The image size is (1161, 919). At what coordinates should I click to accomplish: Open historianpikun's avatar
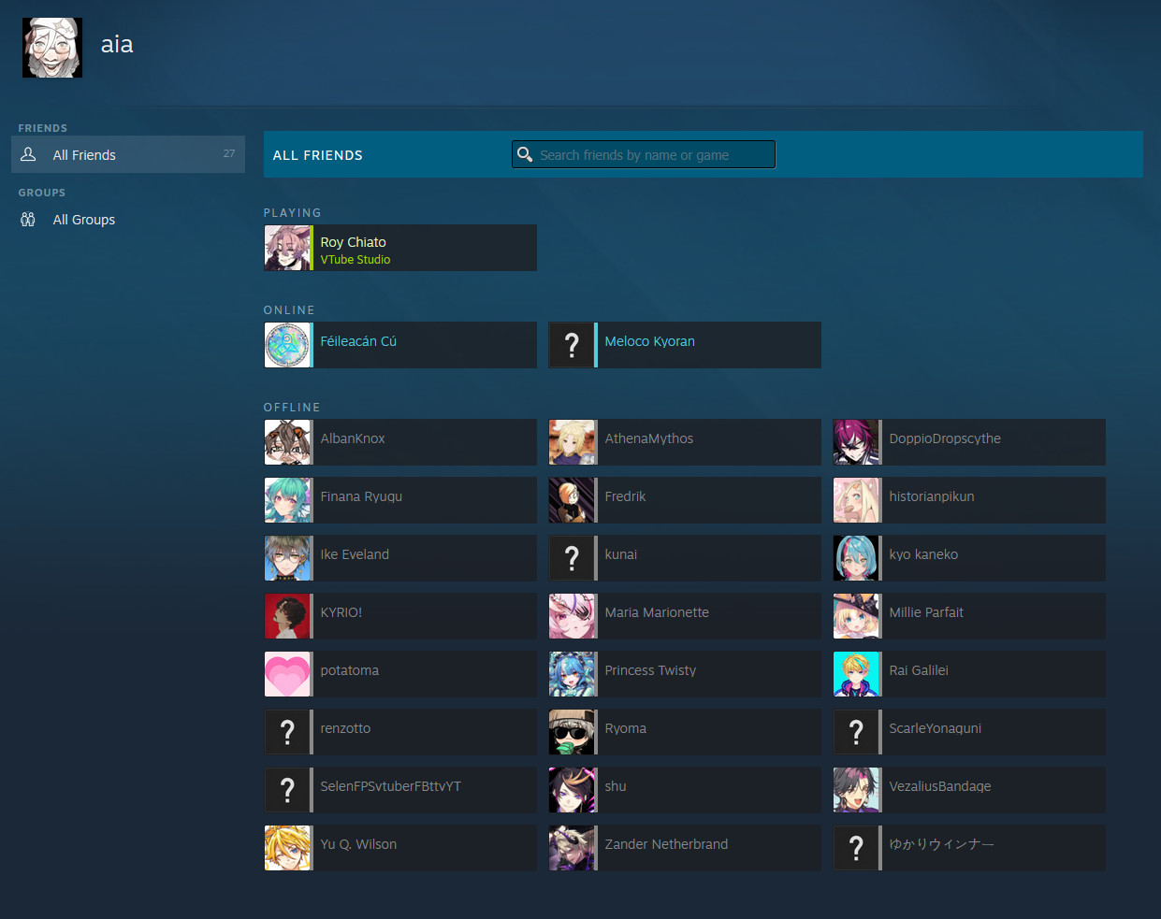pyautogui.click(x=856, y=500)
